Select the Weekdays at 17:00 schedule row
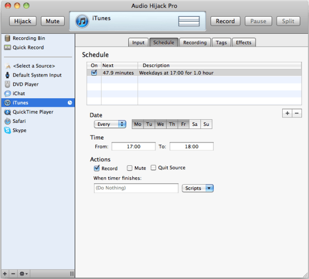Image resolution: width=309 pixels, height=279 pixels. click(194, 73)
